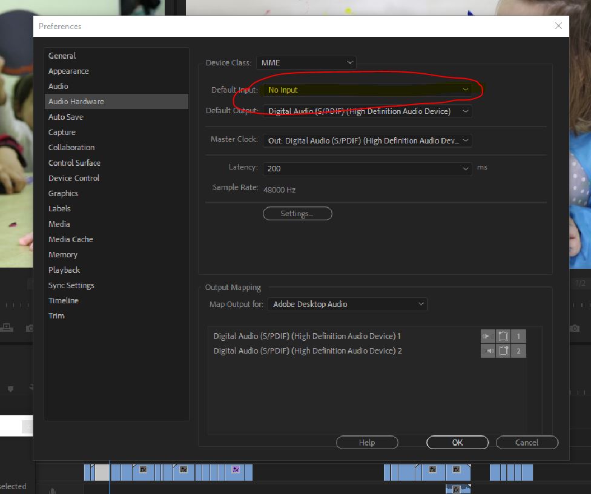Select Digital Audio (S/PDIF) 1 output row
The image size is (591, 494).
307,336
